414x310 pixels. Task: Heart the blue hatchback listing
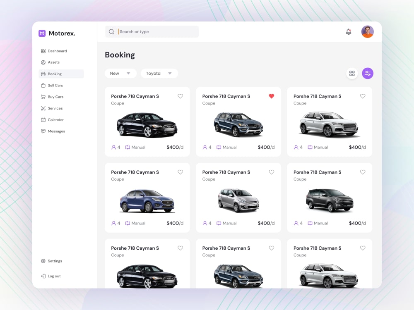(x=181, y=172)
